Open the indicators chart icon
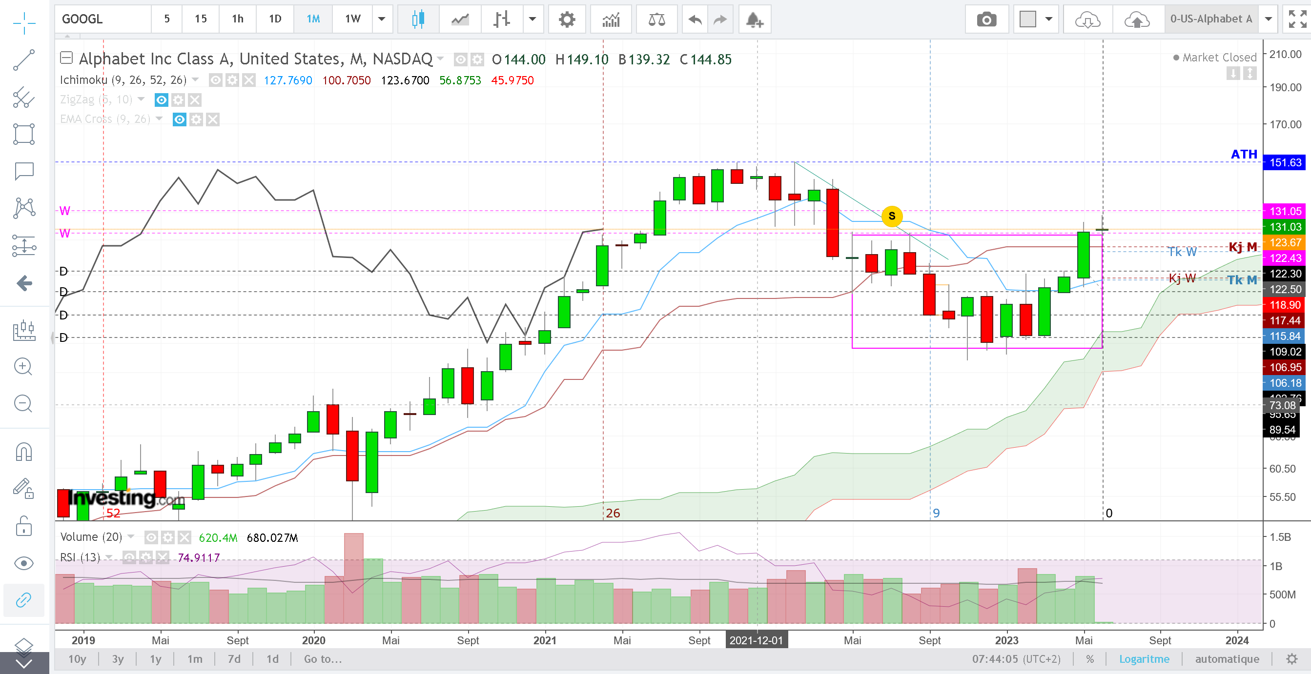The width and height of the screenshot is (1311, 674). (611, 20)
